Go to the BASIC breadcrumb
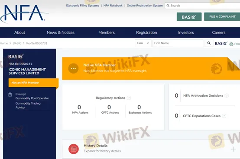240x159 pixels. point(17,43)
